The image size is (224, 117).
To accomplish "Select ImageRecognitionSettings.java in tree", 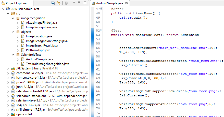I will [47, 41].
